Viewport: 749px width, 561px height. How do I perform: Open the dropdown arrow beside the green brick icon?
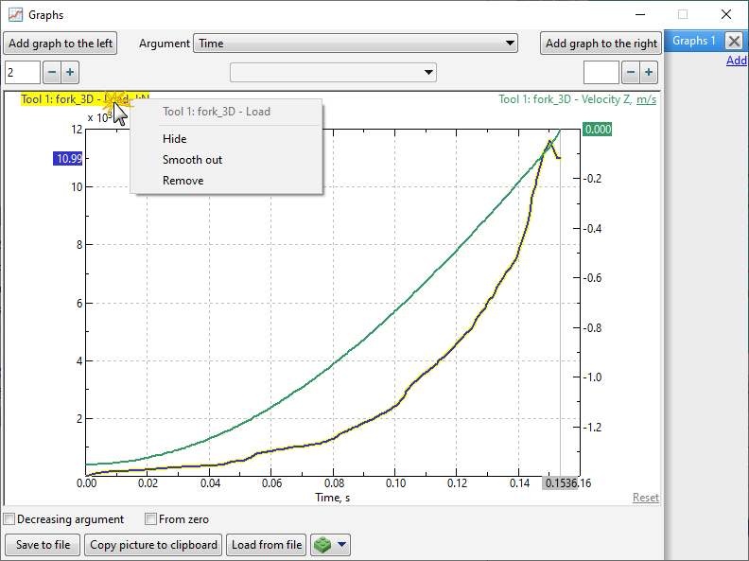342,545
